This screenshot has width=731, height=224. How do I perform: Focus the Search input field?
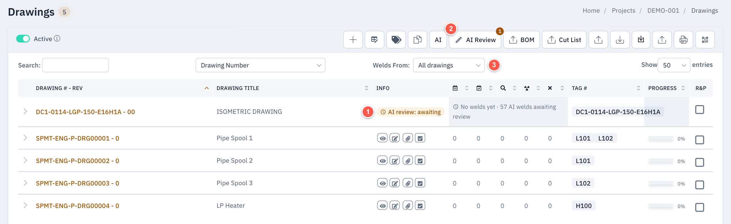tap(75, 65)
